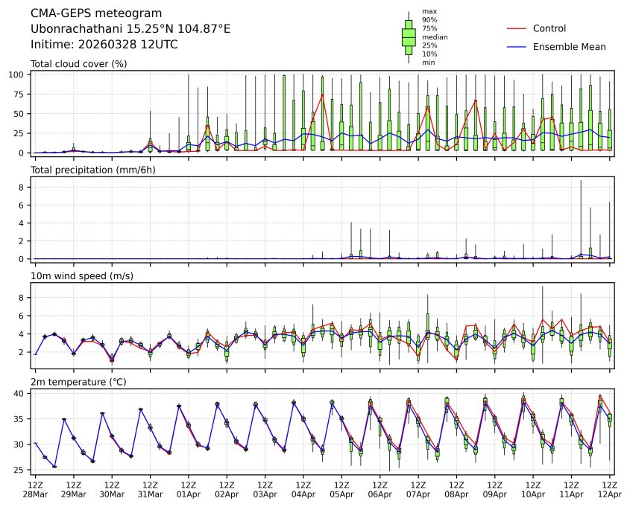630x507 pixels.
Task: Click the Ubonrachathani location coordinates text
Action: click(130, 29)
